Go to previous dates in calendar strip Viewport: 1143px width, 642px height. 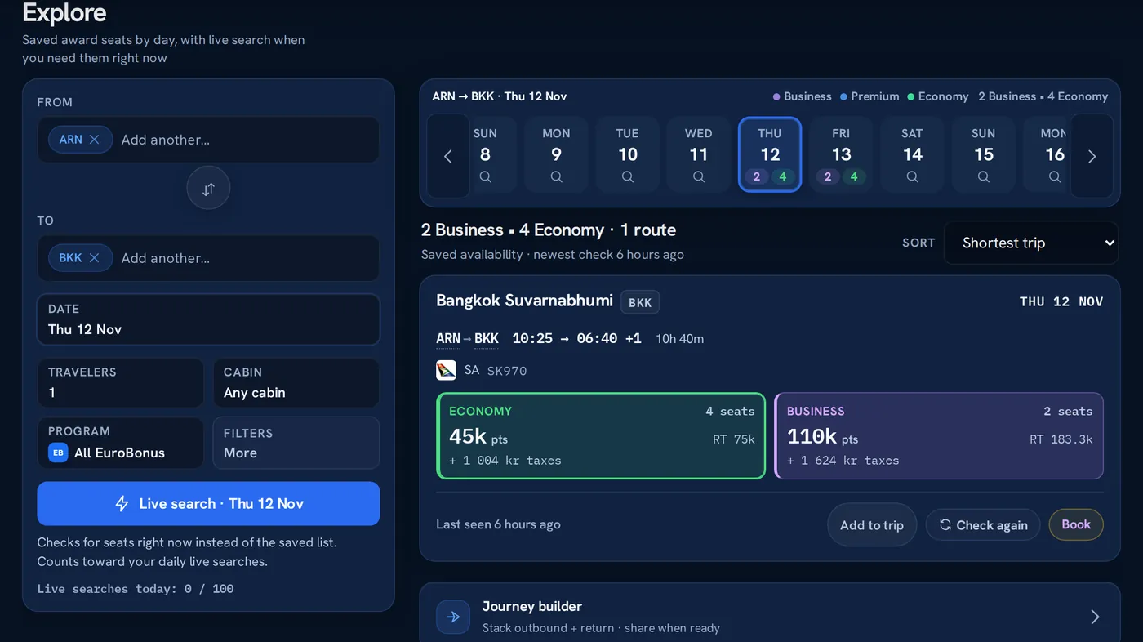(x=447, y=156)
